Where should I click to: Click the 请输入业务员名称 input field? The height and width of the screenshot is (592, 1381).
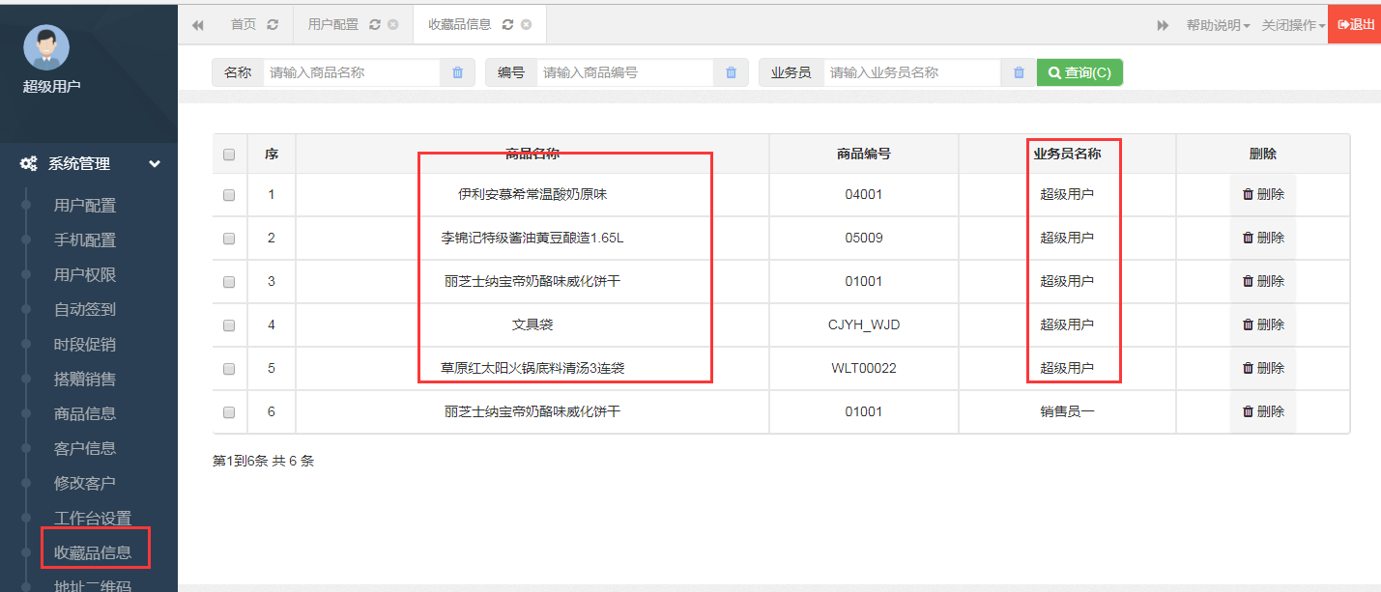tap(912, 72)
